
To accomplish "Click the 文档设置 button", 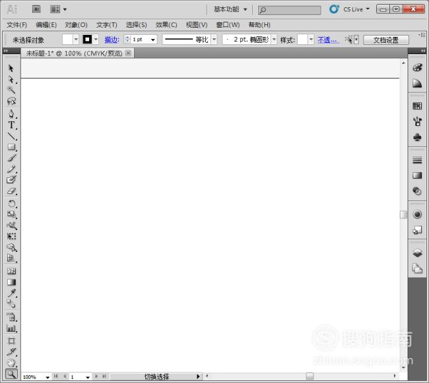I will (x=386, y=40).
